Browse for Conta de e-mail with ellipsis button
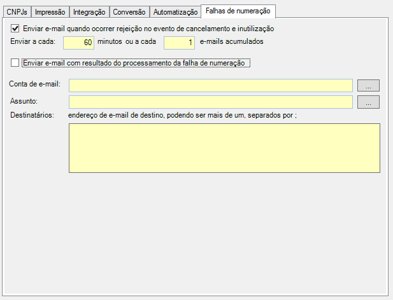 [x=368, y=85]
